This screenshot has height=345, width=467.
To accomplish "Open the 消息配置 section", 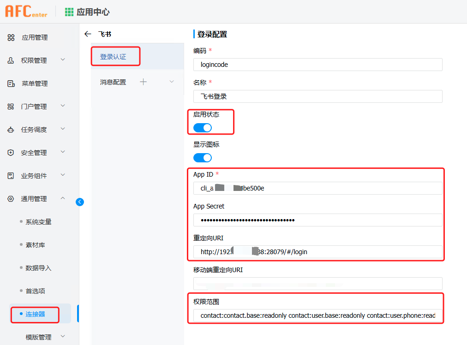I will 113,82.
